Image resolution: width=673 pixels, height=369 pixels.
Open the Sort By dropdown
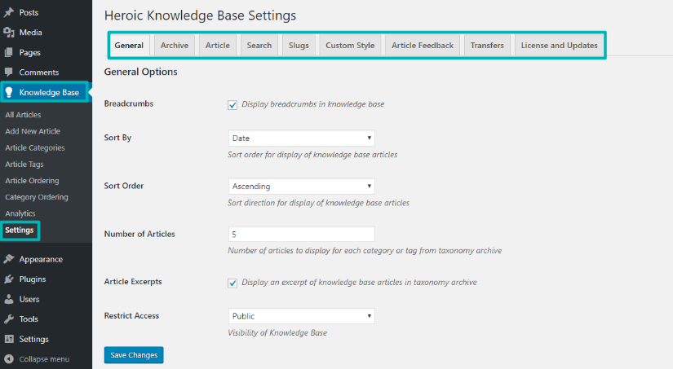click(301, 138)
